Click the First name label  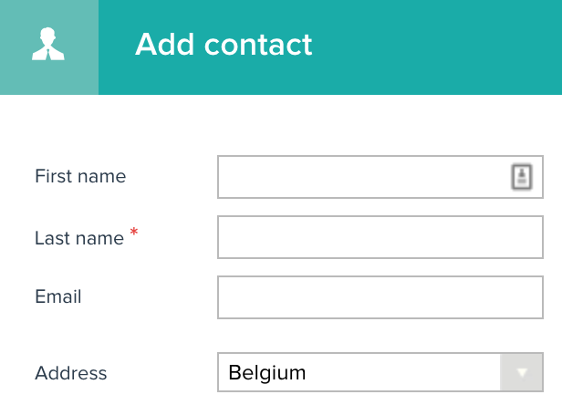click(x=80, y=176)
